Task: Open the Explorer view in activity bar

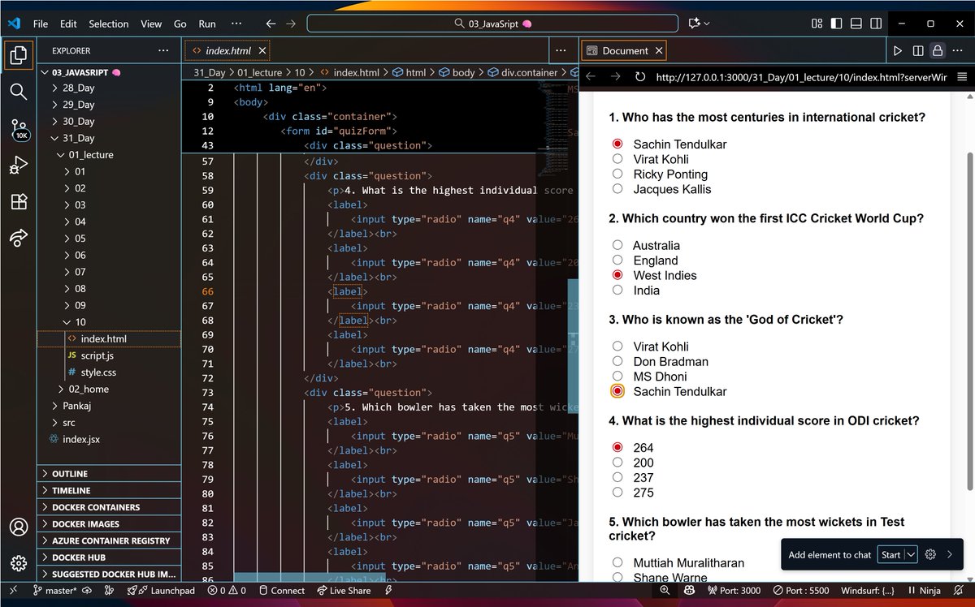Action: point(18,55)
